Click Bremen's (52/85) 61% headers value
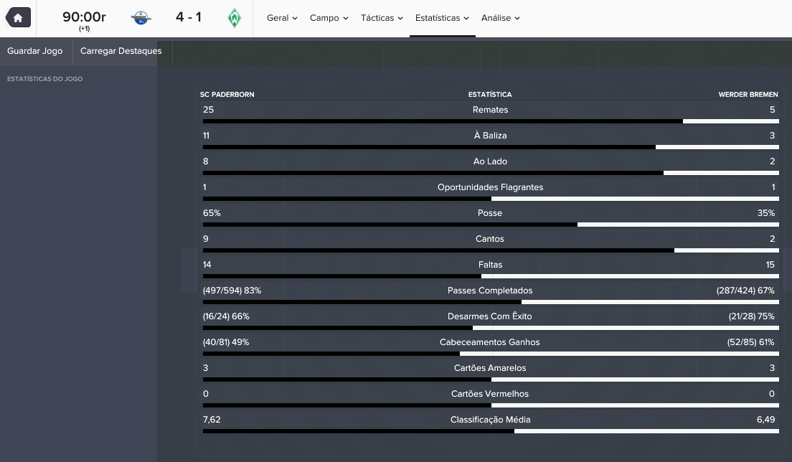Viewport: 792px width, 462px height. [x=751, y=341]
